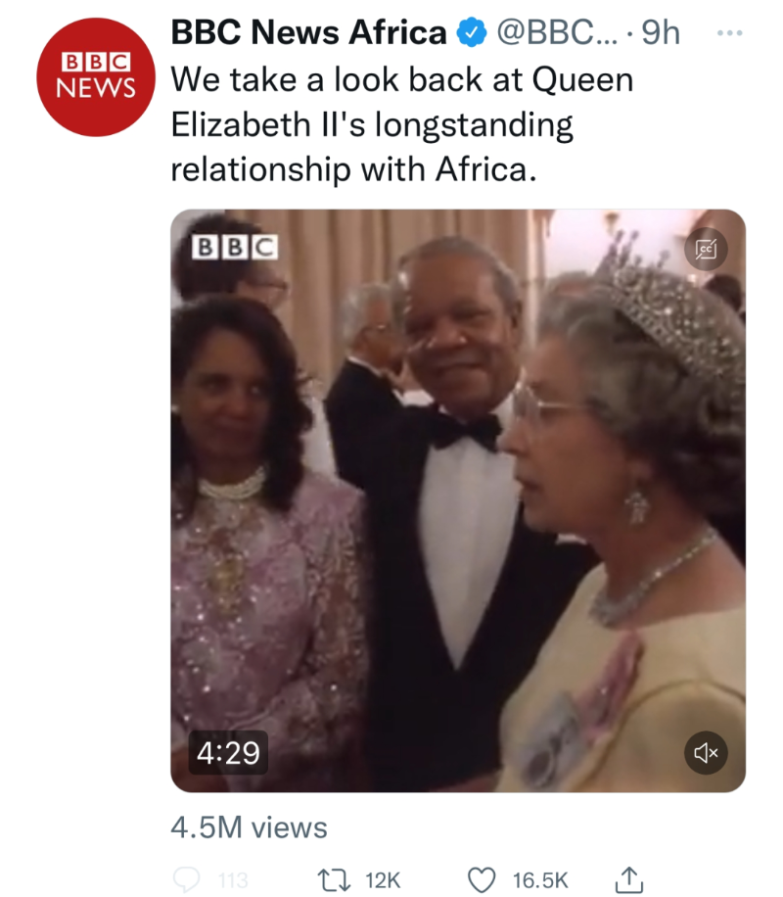Screen dimensions: 783x897
Task: Click the BBC watermark on the video
Action: tap(235, 247)
